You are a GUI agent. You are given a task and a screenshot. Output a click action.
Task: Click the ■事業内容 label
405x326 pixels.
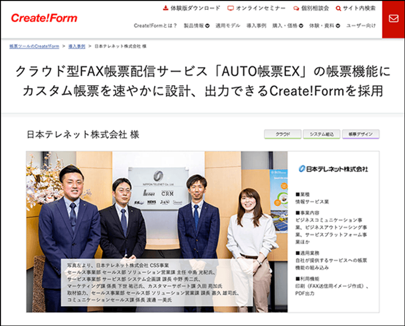pos(308,213)
